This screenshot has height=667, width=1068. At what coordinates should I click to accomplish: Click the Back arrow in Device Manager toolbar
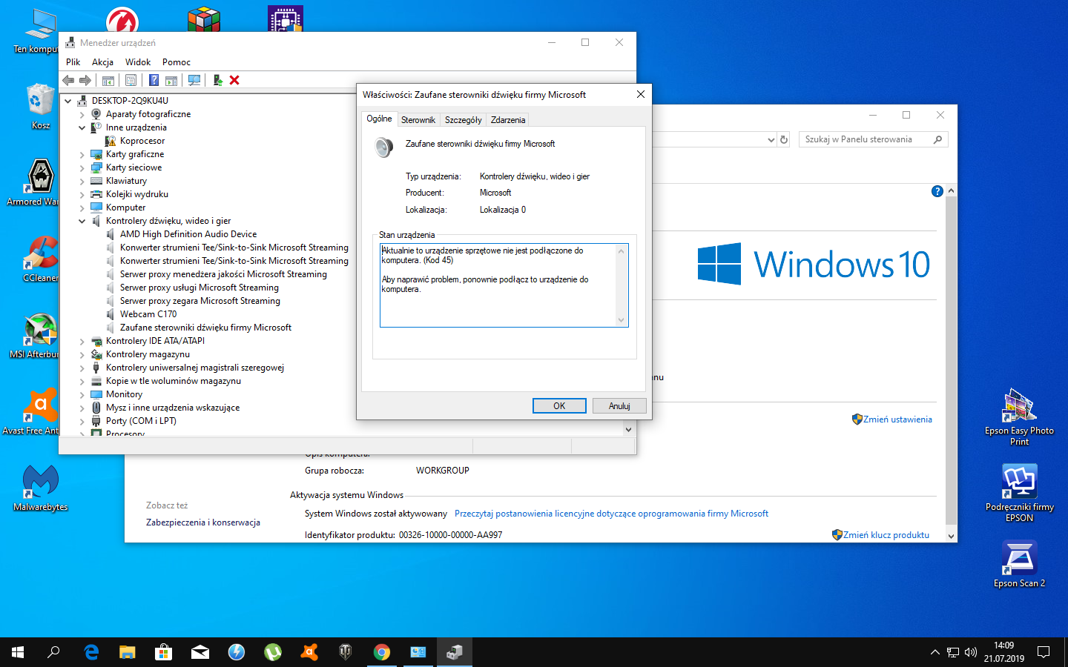point(68,80)
